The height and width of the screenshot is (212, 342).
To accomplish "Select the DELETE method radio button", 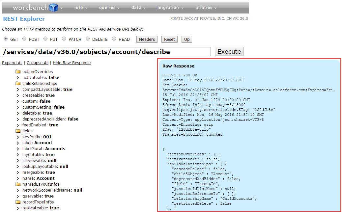I will [88, 39].
